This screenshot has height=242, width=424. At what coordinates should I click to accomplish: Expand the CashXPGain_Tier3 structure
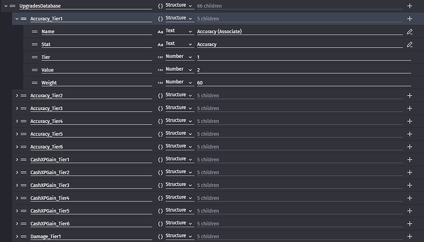pos(17,185)
